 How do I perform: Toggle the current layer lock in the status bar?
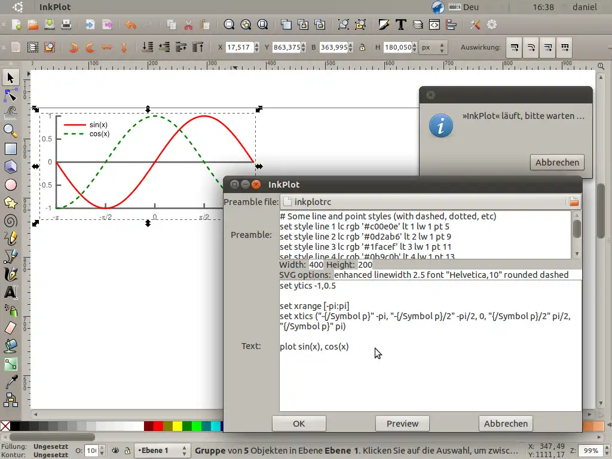point(127,451)
